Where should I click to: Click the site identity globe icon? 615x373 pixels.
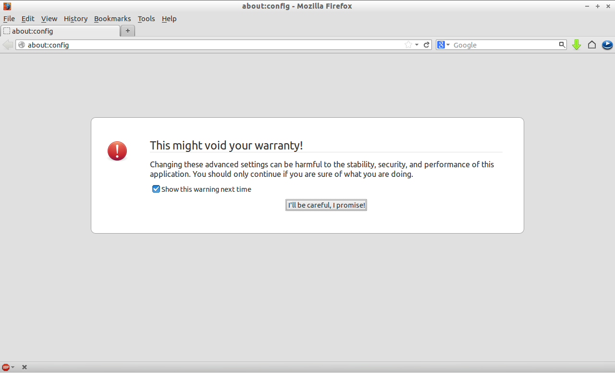coord(22,45)
